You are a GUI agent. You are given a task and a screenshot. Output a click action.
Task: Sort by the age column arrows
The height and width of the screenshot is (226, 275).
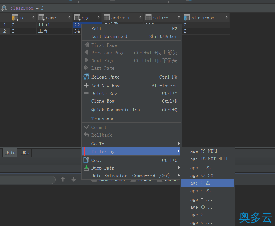click(x=99, y=17)
